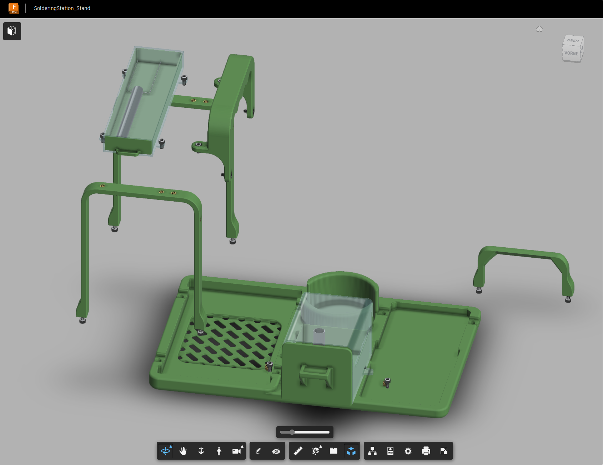Open the assembly structure browser
The width and height of the screenshot is (603, 465).
click(372, 451)
